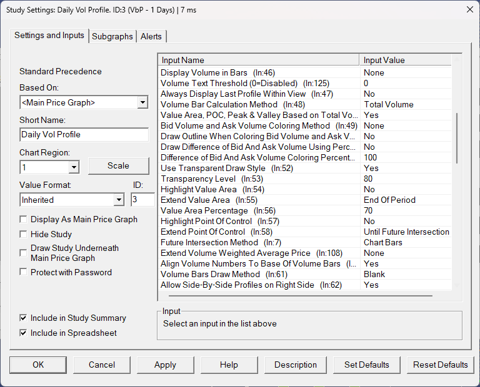The height and width of the screenshot is (387, 480).
Task: Select Extend Volume Weighted Average Price row
Action: coord(305,253)
